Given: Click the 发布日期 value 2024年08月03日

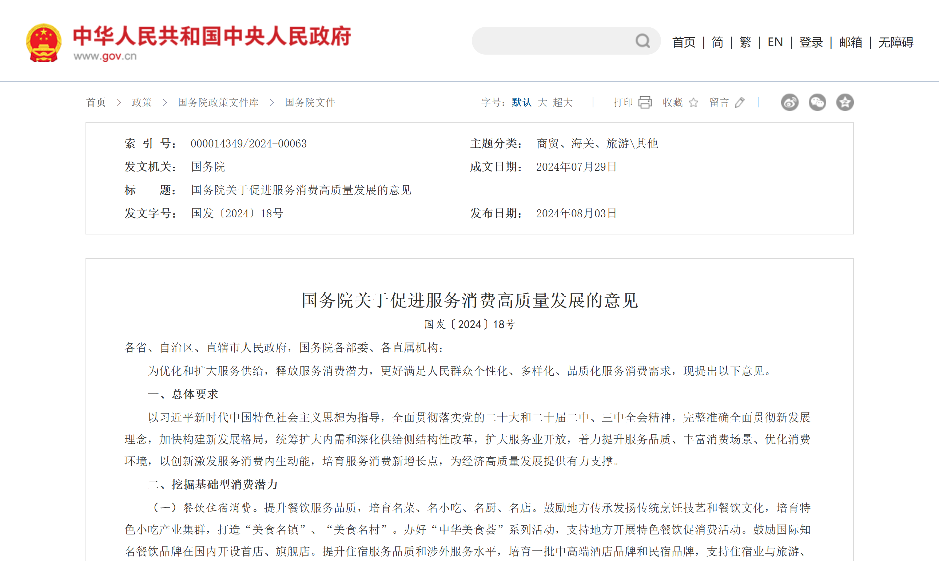Looking at the screenshot, I should (576, 213).
